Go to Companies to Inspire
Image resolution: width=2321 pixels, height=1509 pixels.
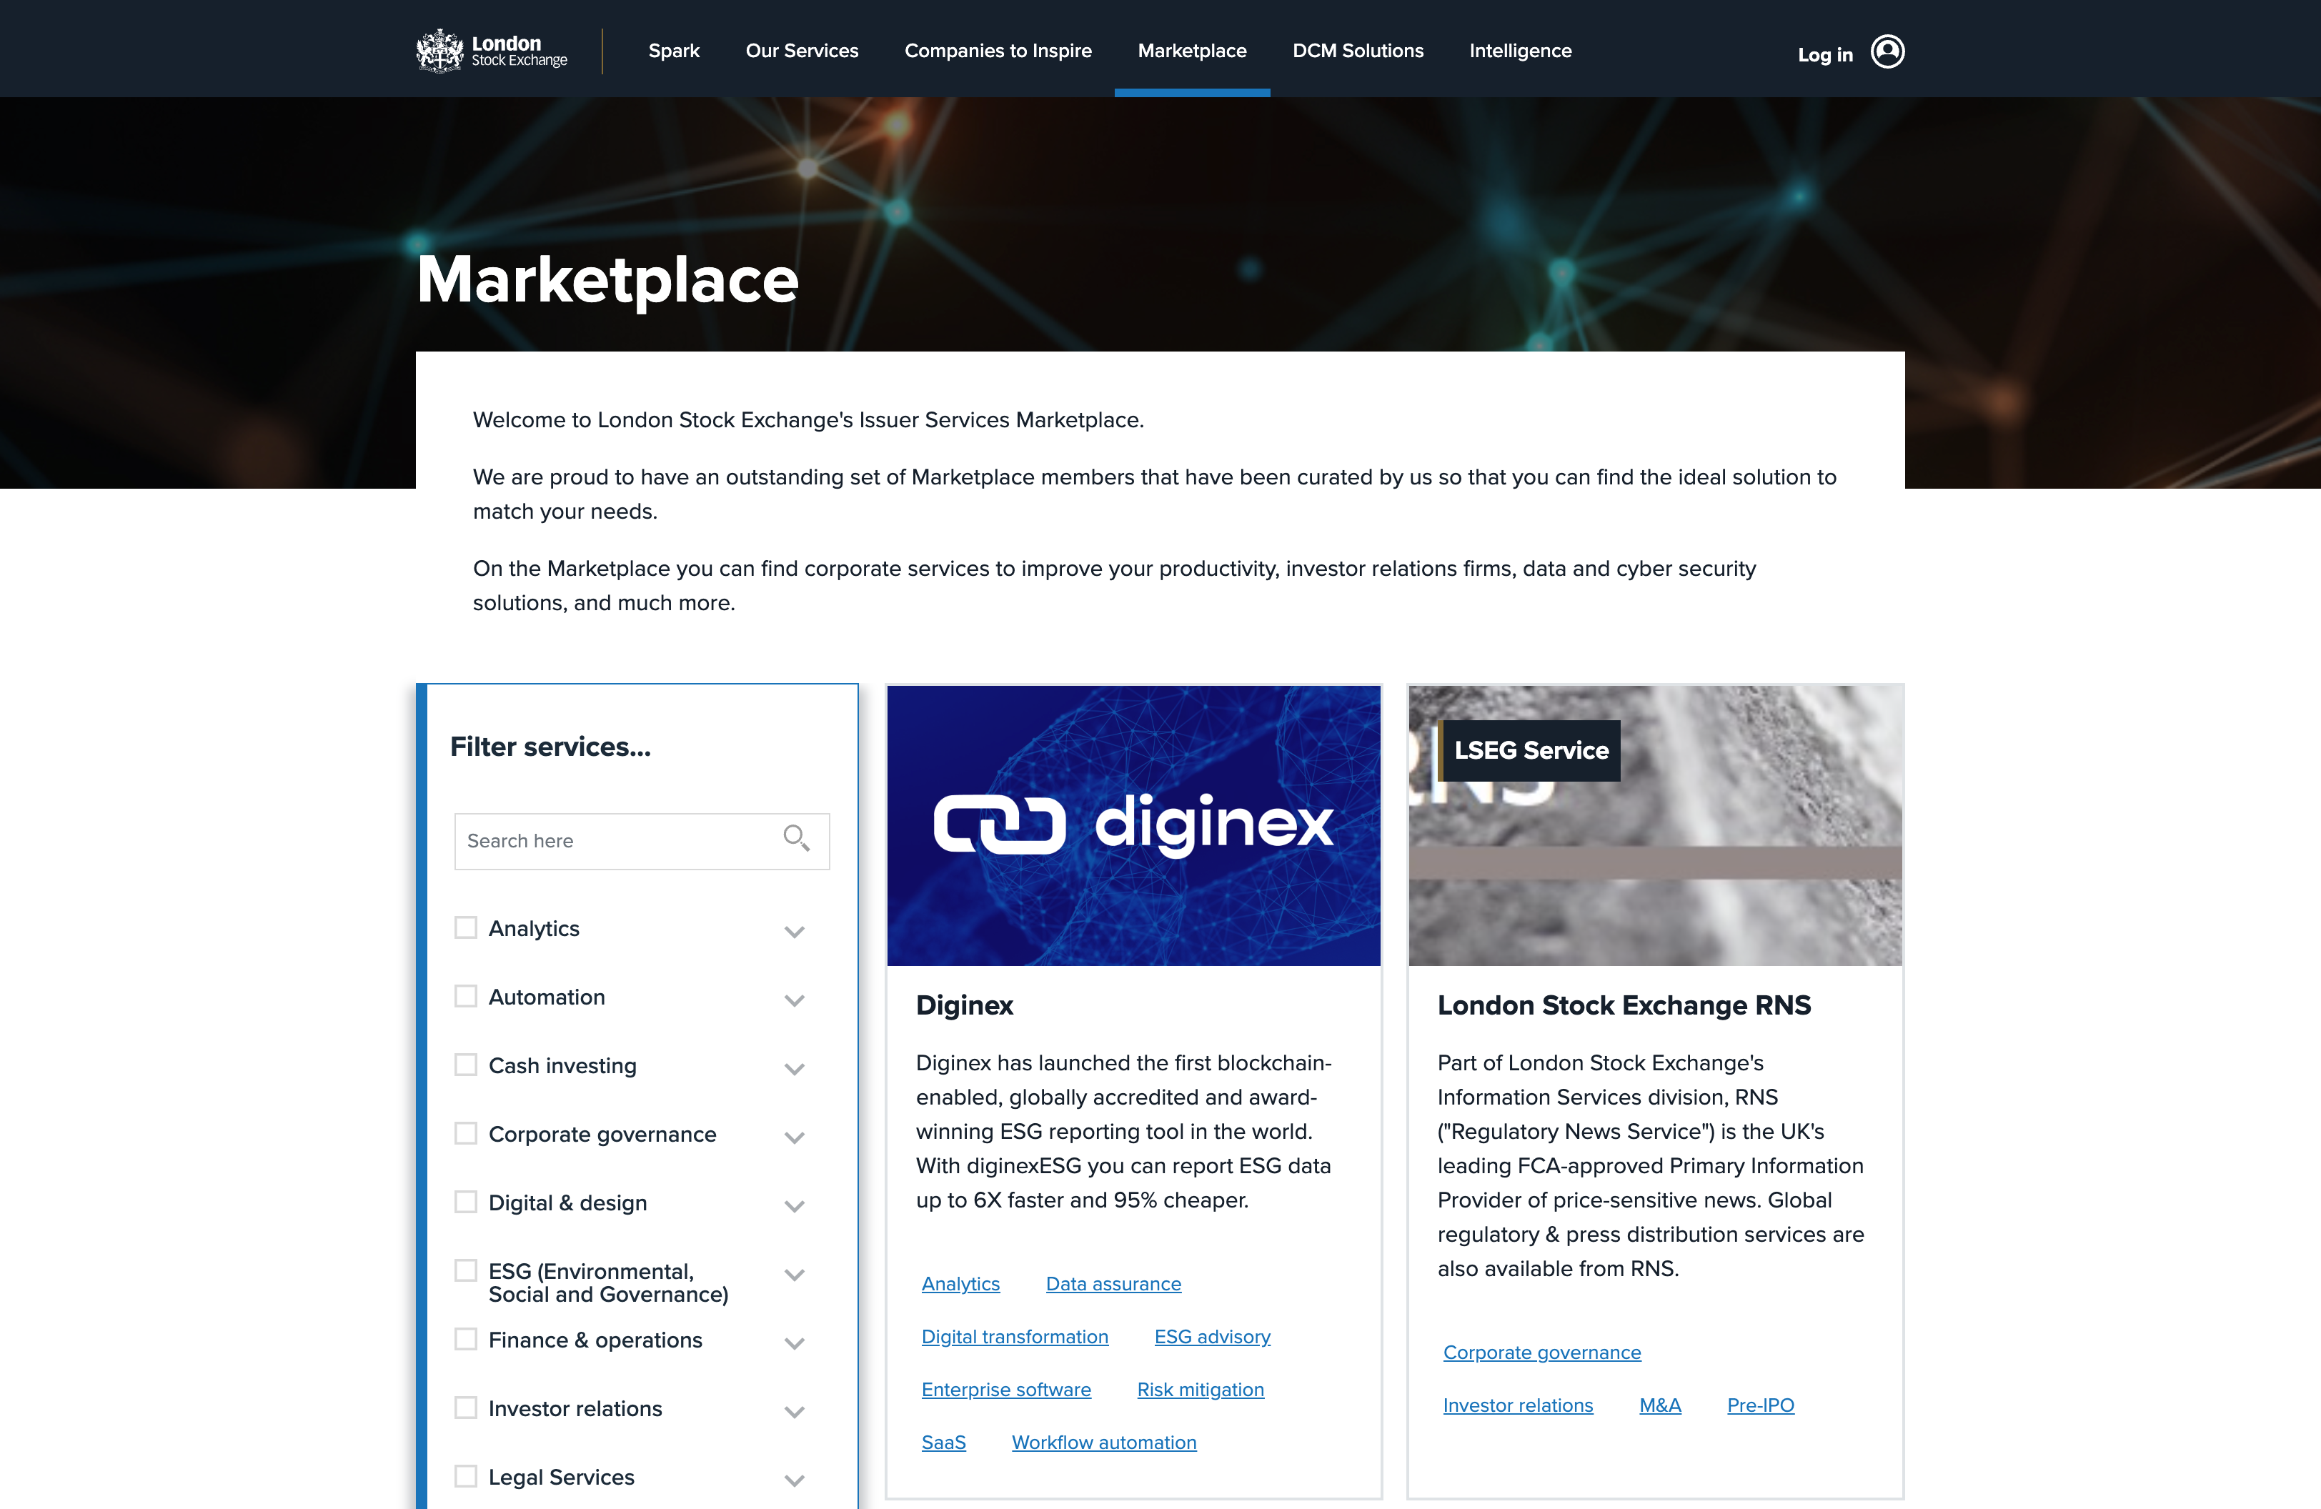pos(998,51)
